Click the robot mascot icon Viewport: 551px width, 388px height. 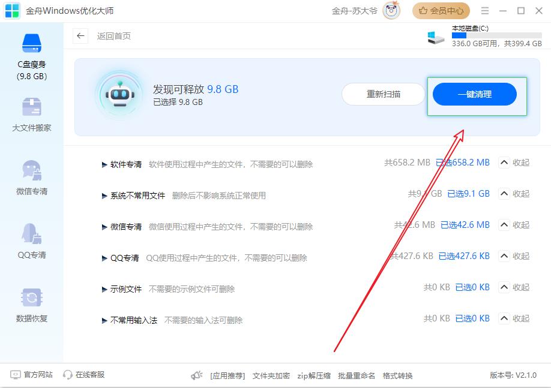[x=119, y=94]
